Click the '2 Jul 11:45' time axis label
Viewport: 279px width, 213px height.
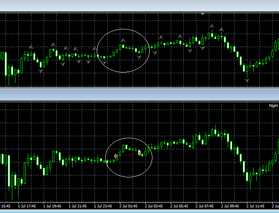pos(256,206)
